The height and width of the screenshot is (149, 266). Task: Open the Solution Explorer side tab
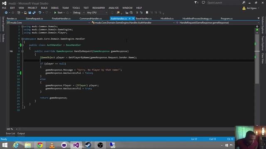click(x=263, y=25)
